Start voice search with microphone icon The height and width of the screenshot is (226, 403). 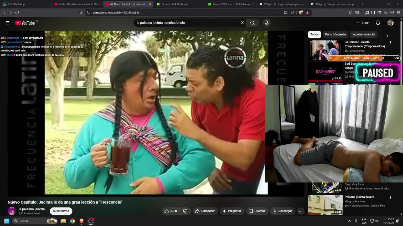(x=267, y=23)
